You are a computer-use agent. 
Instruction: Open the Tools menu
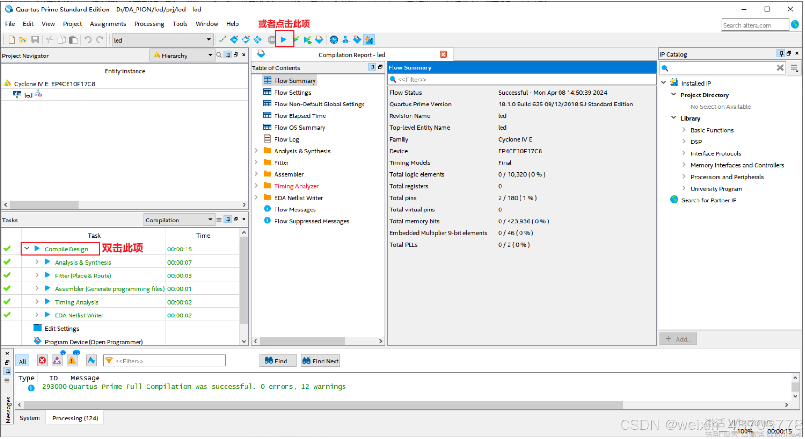point(180,24)
